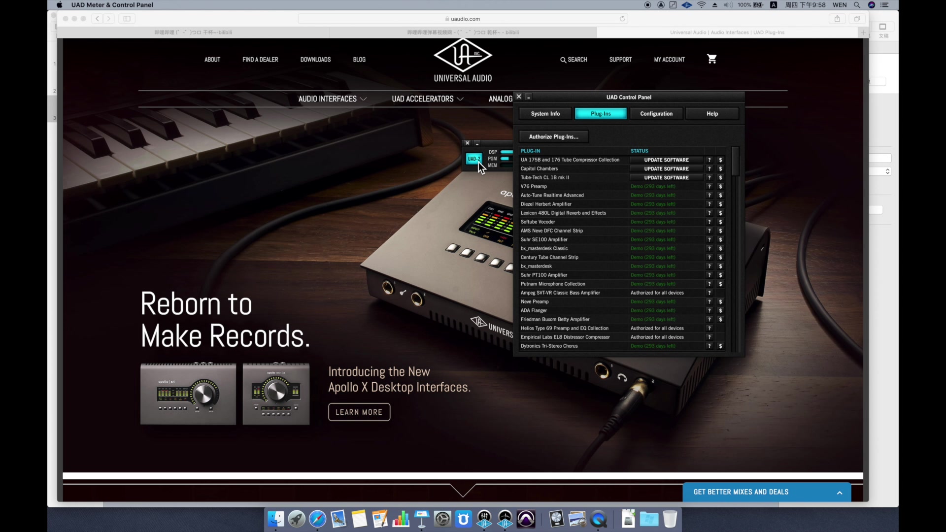
Task: Open help (?) for Lexicon 480L Digital Reverb
Action: 709,213
